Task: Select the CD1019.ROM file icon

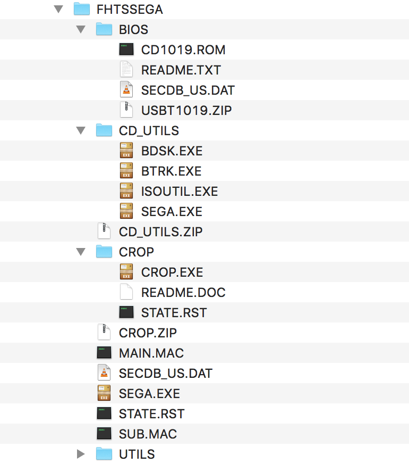Action: 126,49
